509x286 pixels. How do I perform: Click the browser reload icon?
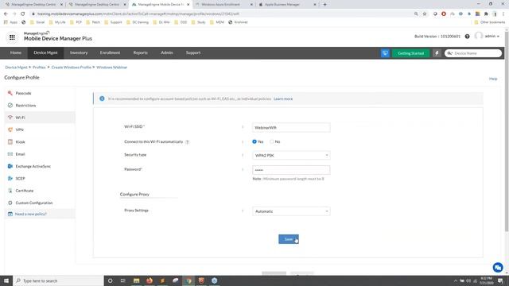[23, 14]
